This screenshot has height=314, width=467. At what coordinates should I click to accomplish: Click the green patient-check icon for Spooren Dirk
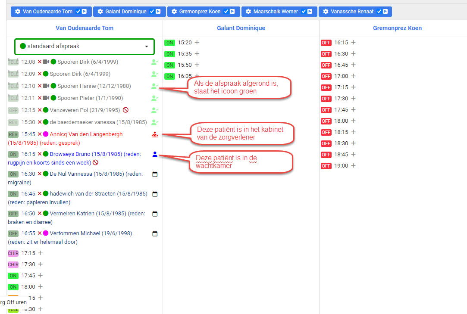[154, 62]
